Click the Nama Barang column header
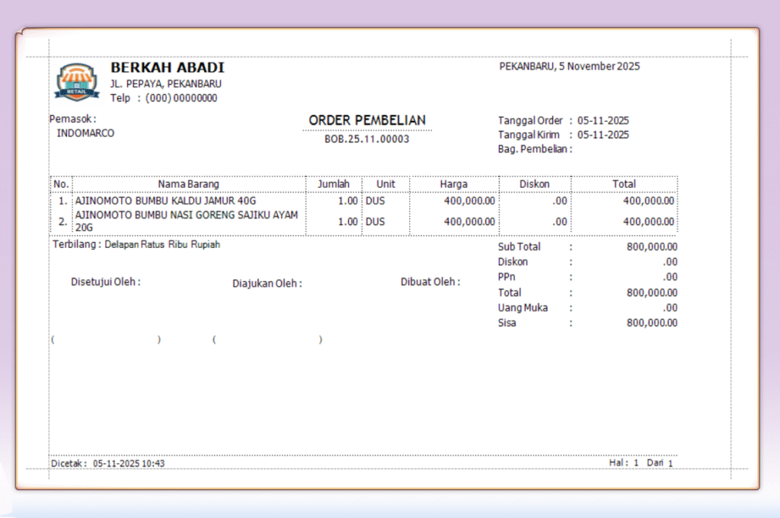Viewport: 780px width, 518px height. [188, 184]
